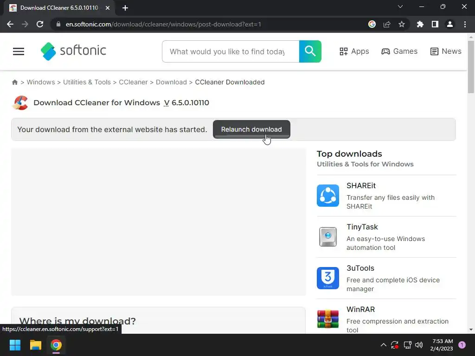Open a new browser tab
Image resolution: width=475 pixels, height=356 pixels.
point(125,8)
